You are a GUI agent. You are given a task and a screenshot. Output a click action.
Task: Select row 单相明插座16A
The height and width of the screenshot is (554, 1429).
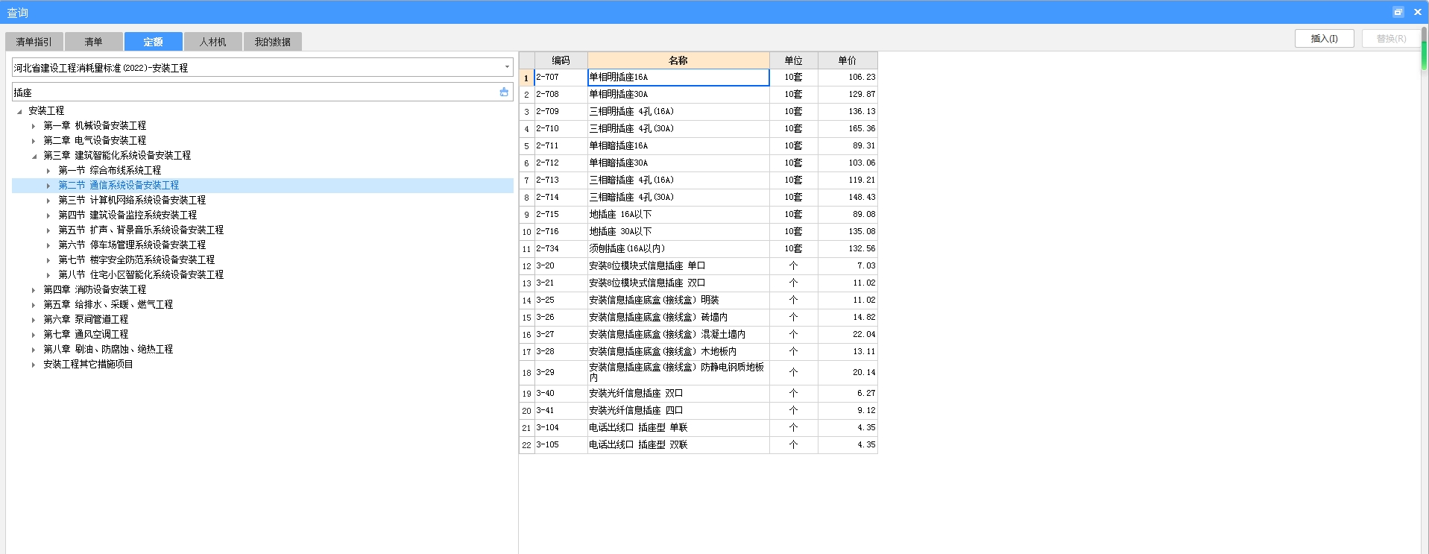tap(678, 77)
